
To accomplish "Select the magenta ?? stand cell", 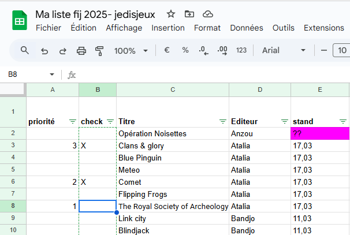I will (x=320, y=133).
